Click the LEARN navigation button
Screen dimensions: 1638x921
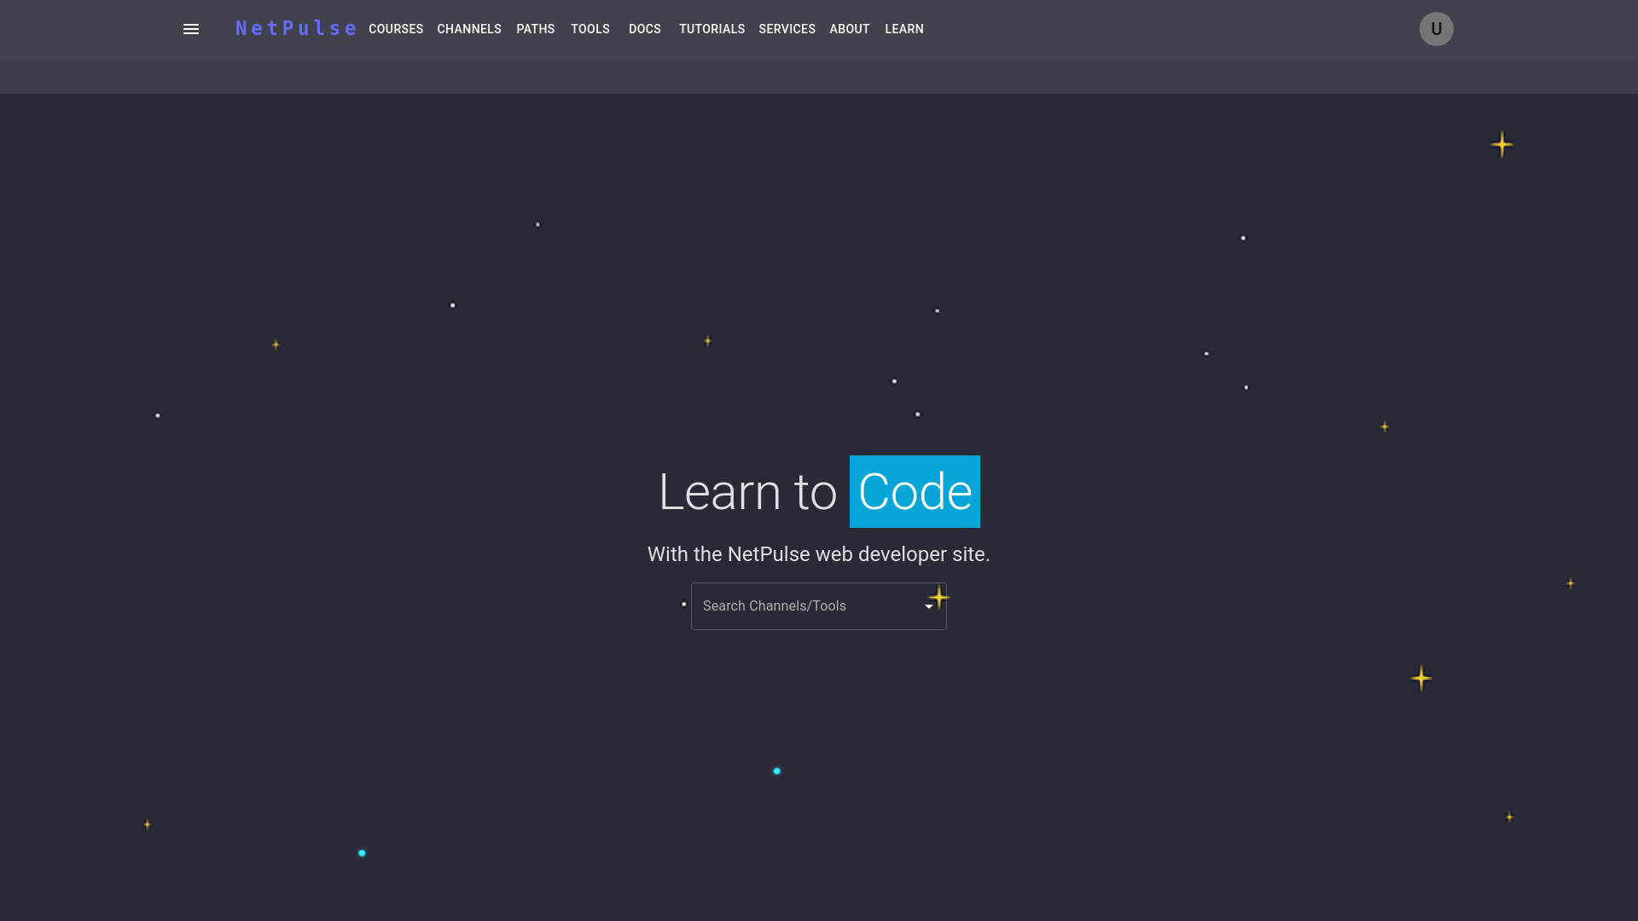904,29
